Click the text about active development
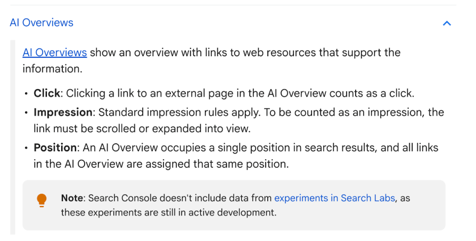The image size is (476, 241). (x=168, y=212)
